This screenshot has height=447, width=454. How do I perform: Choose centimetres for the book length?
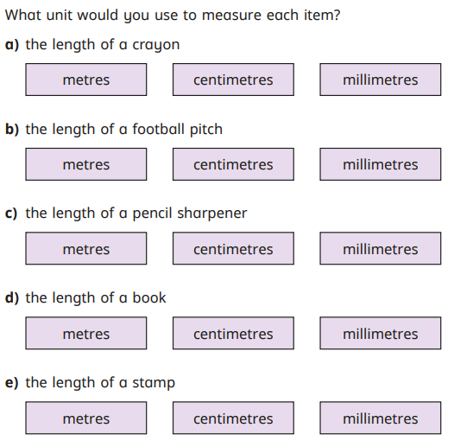click(x=233, y=333)
